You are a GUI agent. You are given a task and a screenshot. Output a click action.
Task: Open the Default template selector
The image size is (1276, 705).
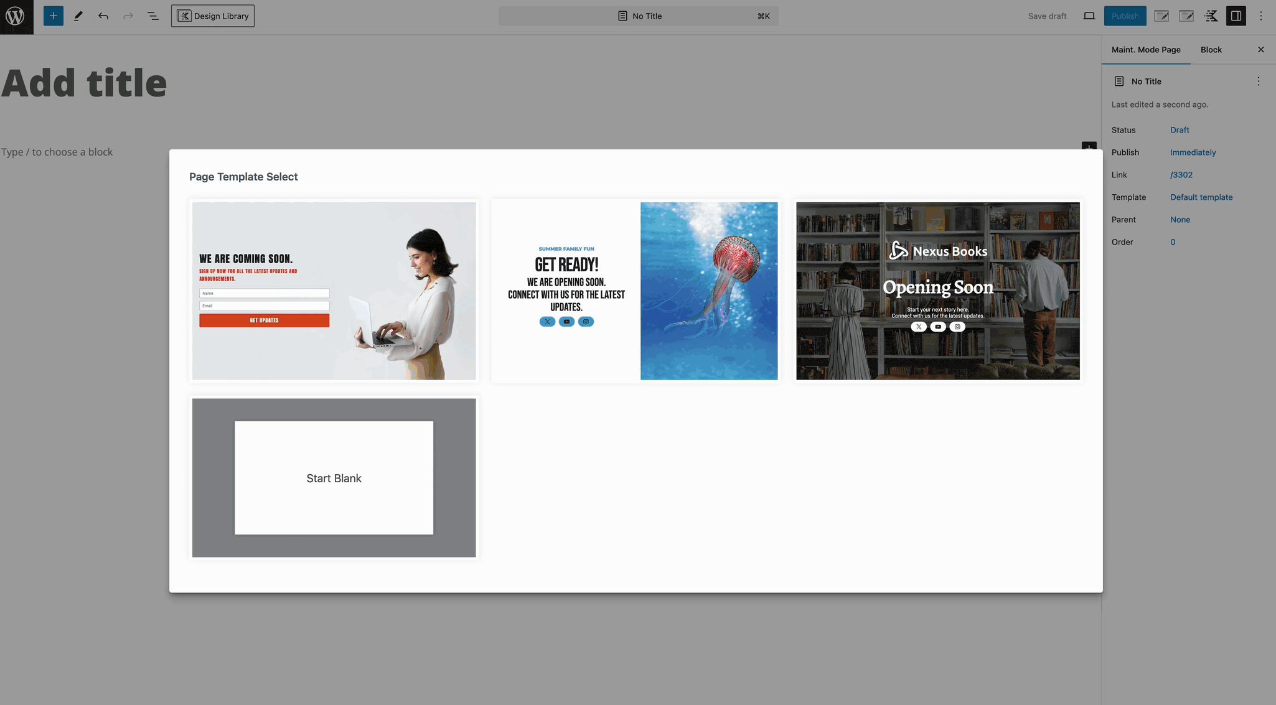(x=1201, y=197)
